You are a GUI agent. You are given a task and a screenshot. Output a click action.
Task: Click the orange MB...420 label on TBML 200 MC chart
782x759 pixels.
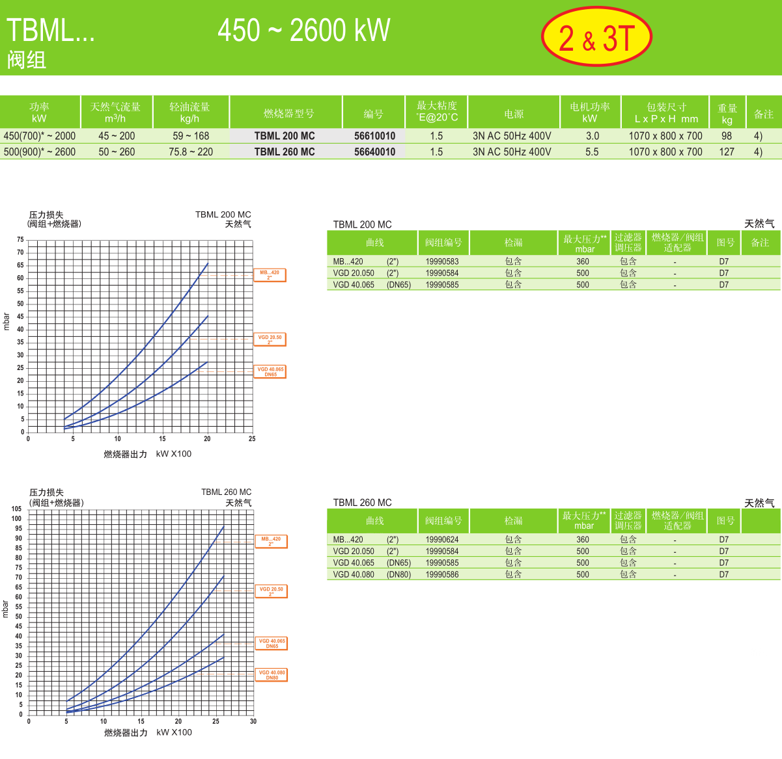tap(270, 275)
